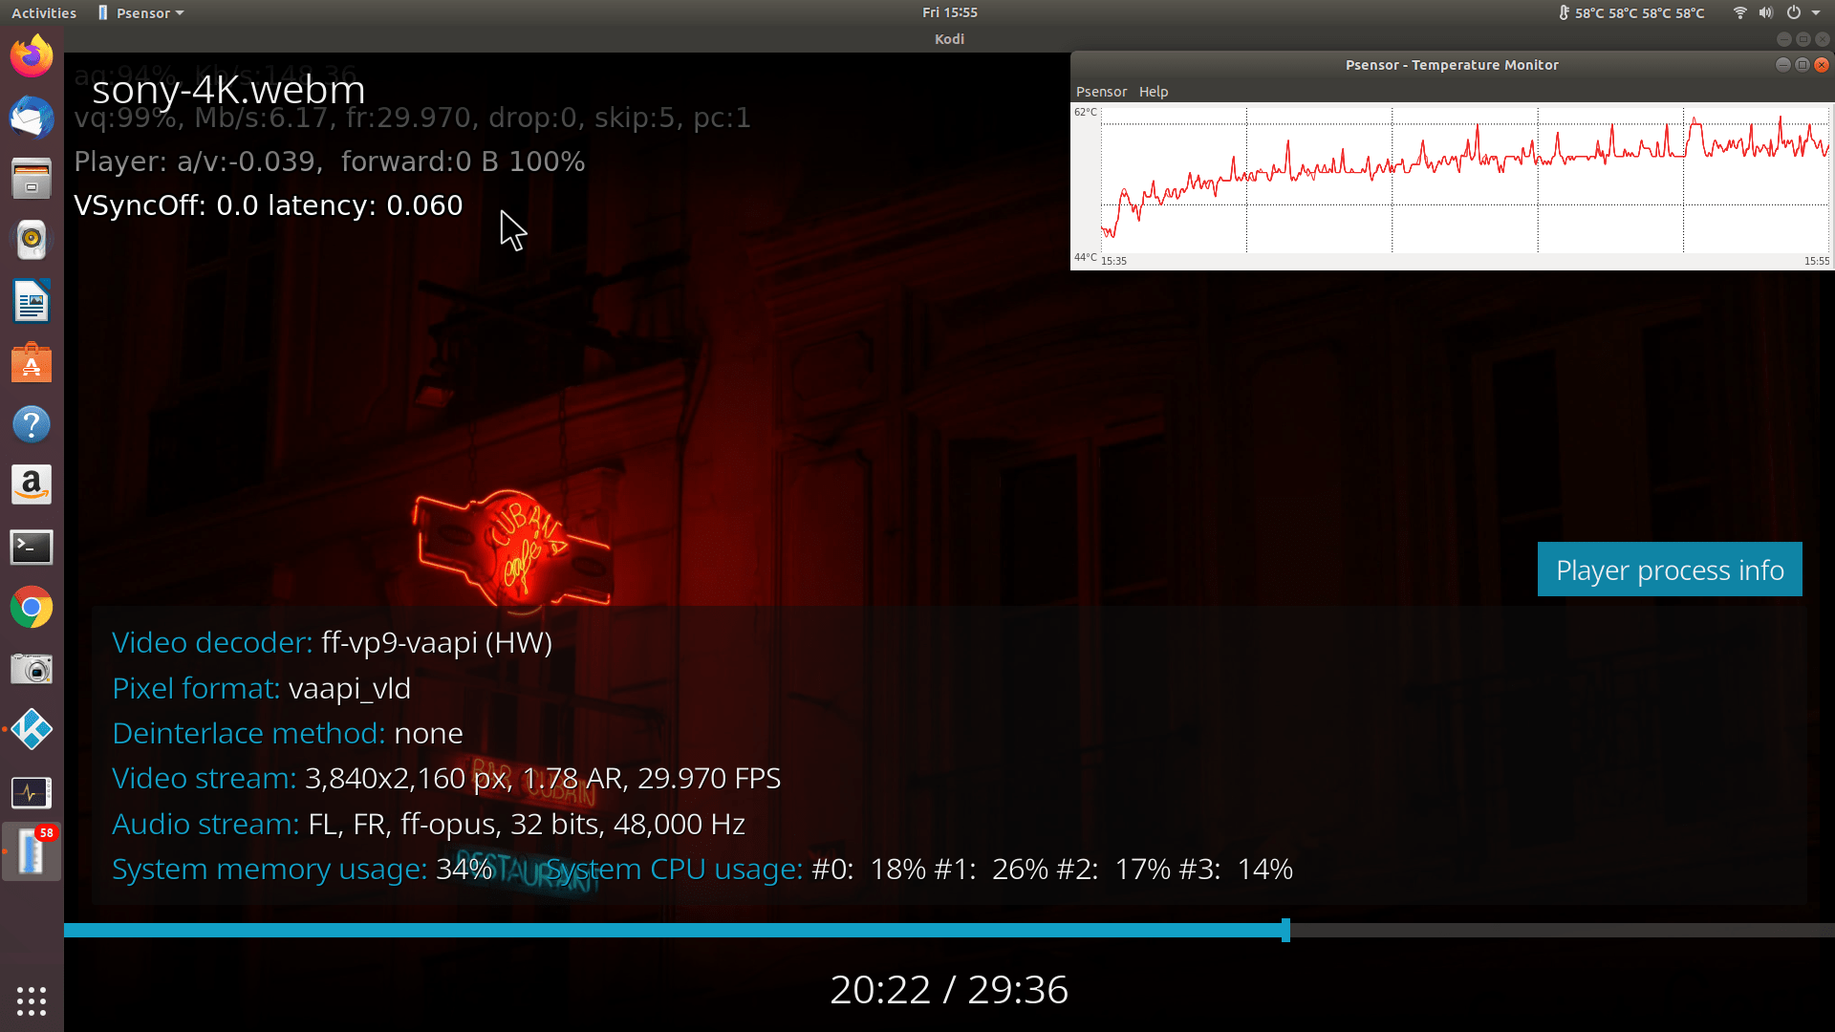Screen dimensions: 1835x1032
Task: Open Firefox from the dock
Action: pos(32,56)
